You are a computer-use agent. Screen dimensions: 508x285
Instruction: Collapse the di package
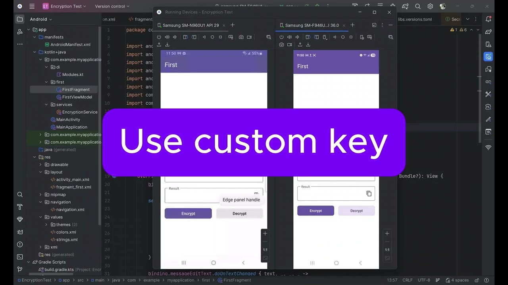click(46, 67)
